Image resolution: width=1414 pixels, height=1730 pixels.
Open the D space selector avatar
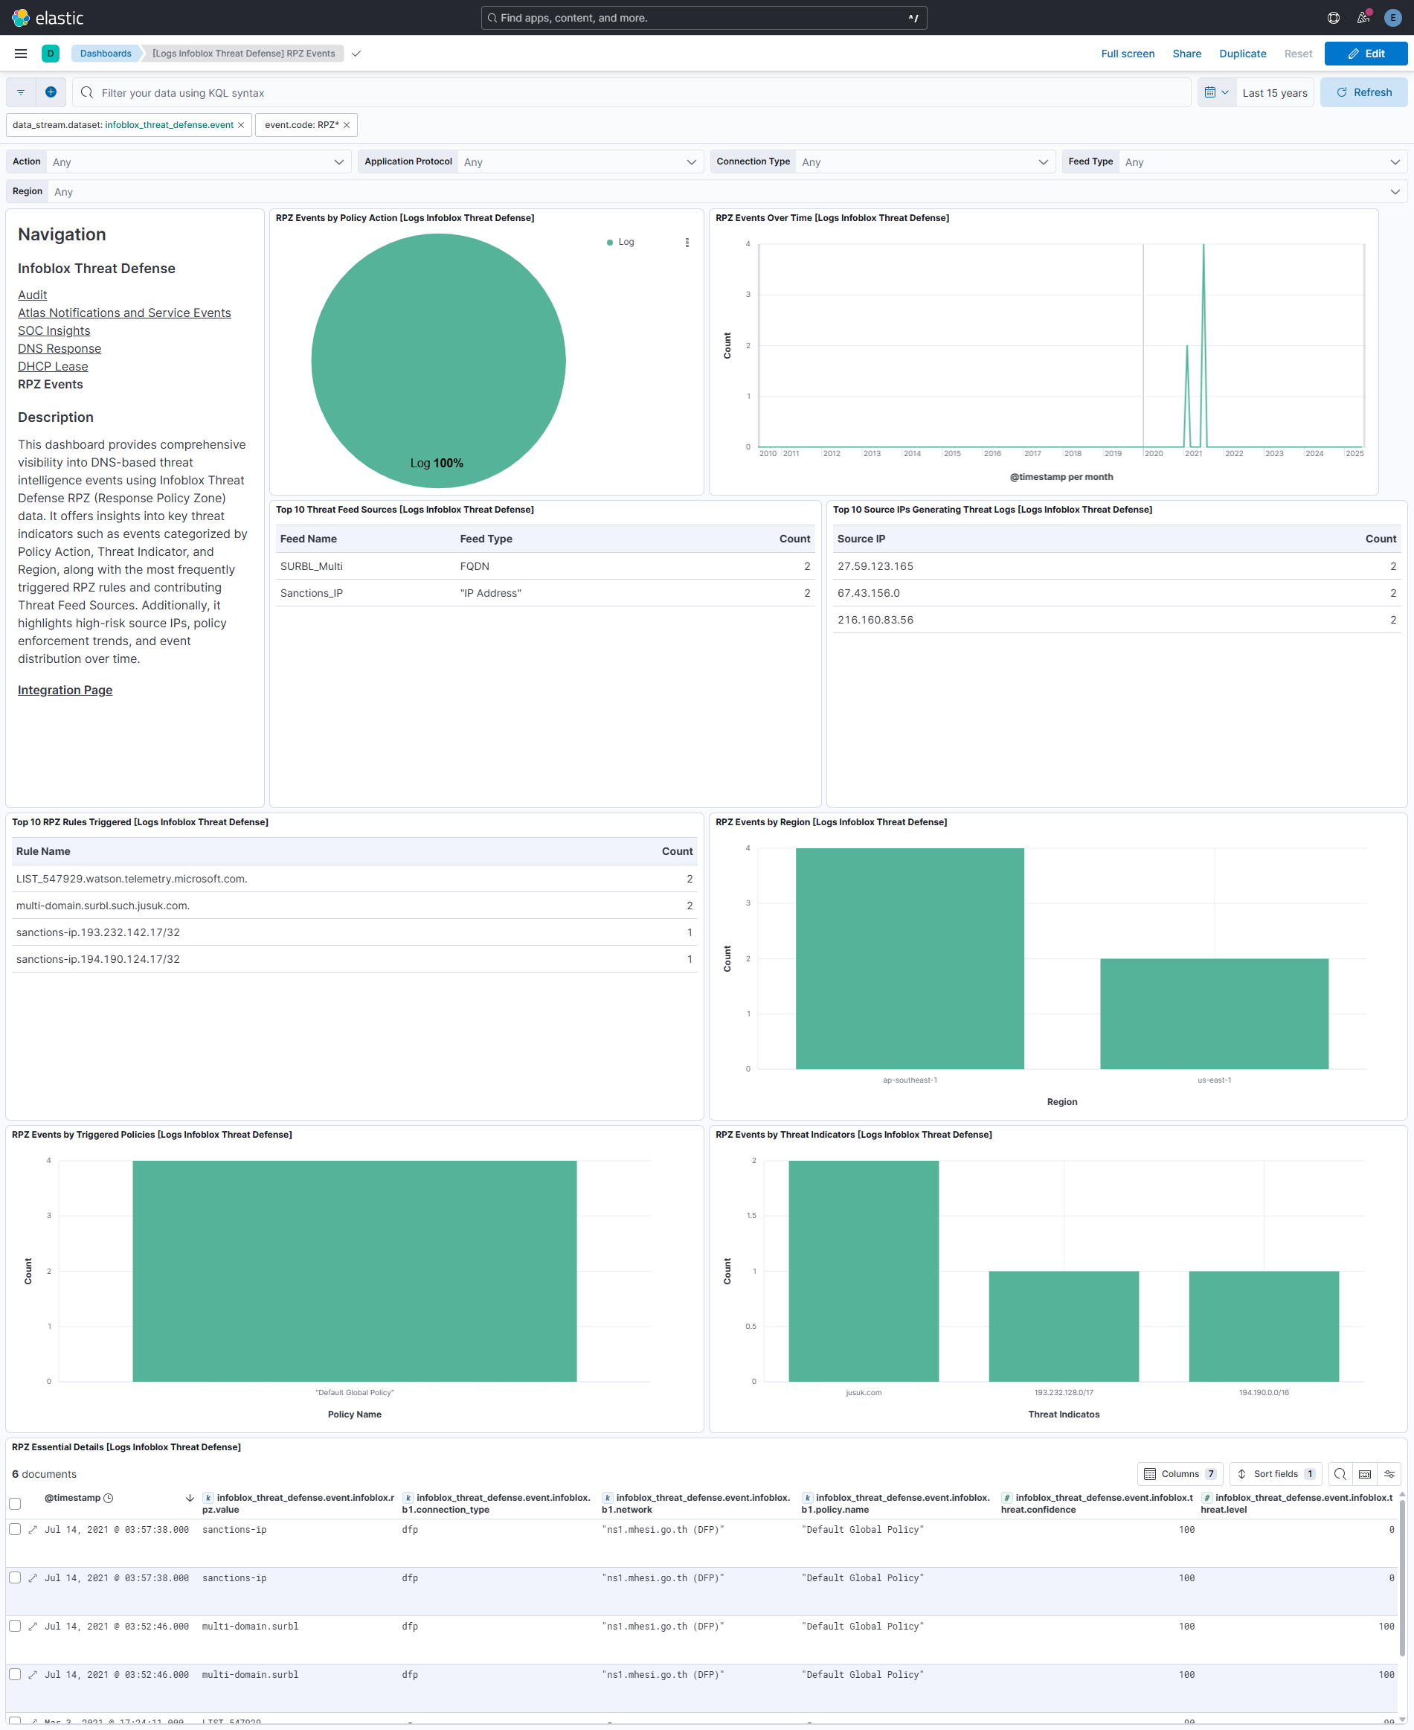pyautogui.click(x=51, y=54)
